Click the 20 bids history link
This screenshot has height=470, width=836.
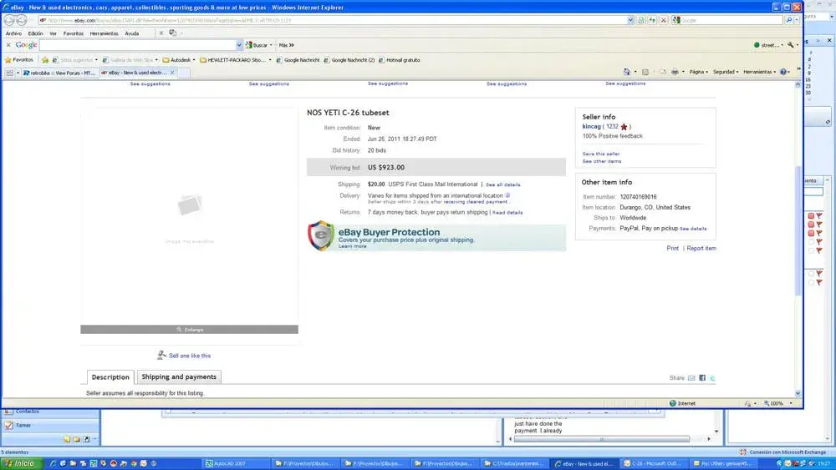(x=377, y=150)
